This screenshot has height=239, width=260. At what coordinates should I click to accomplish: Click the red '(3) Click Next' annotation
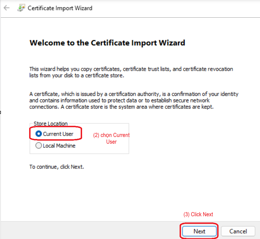[198, 214]
